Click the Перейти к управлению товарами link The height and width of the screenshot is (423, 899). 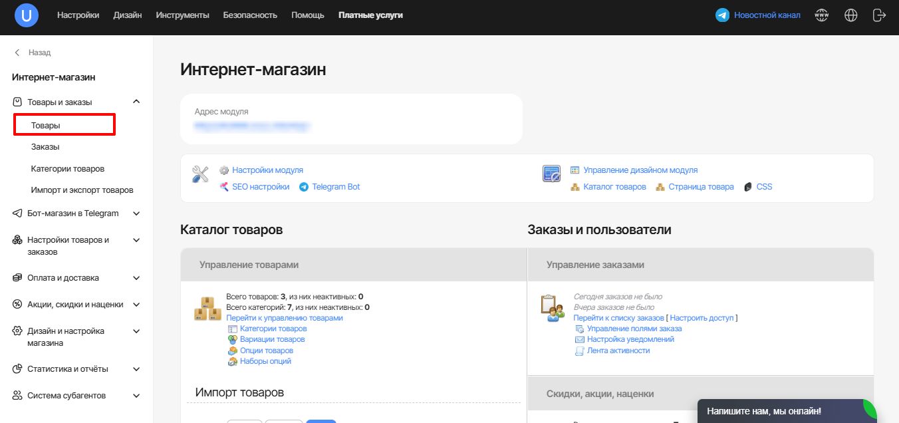coord(285,318)
